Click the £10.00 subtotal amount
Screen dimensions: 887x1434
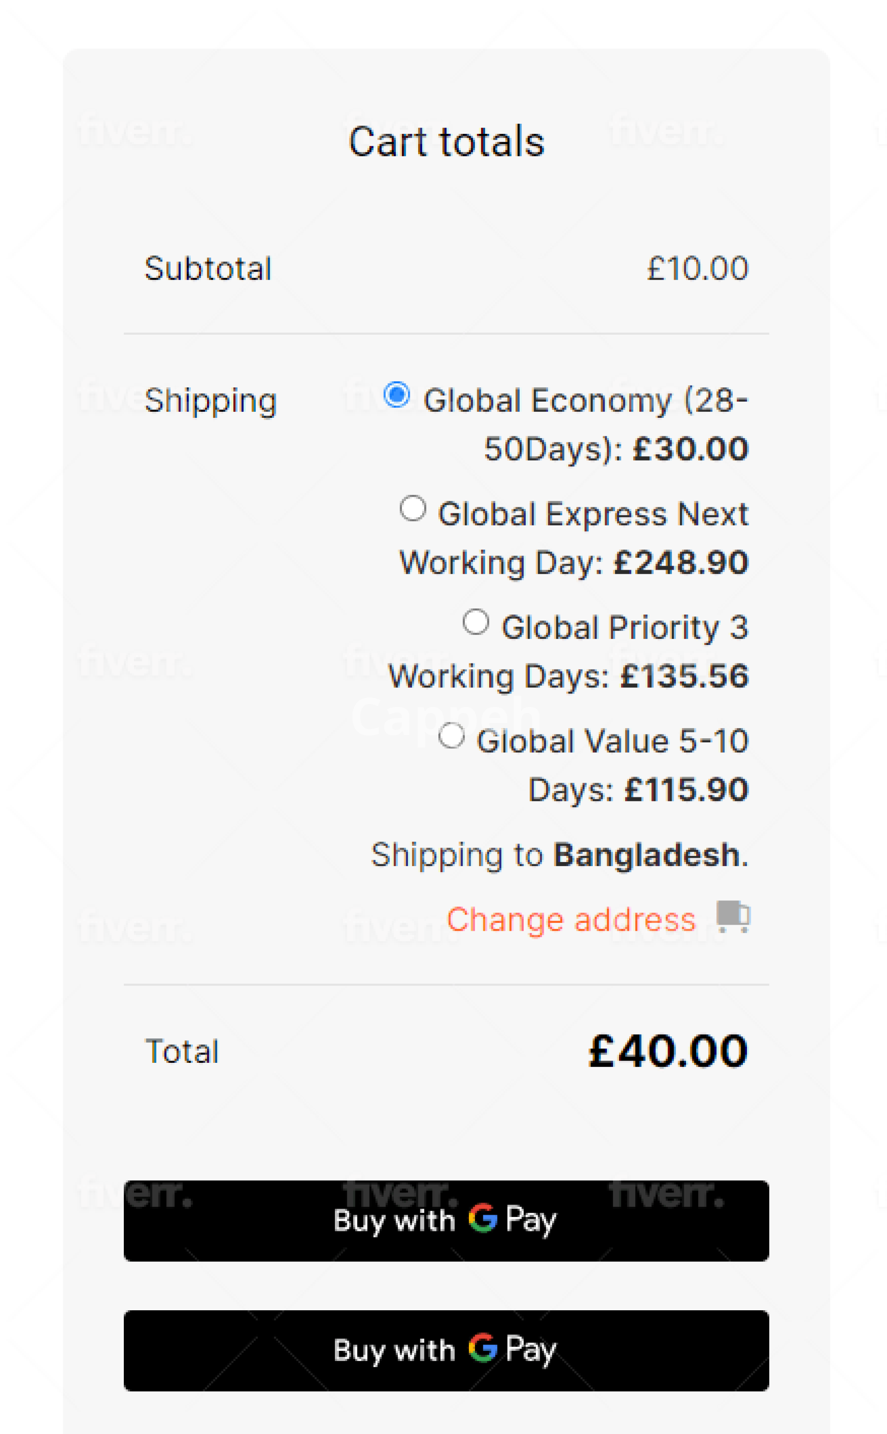698,269
